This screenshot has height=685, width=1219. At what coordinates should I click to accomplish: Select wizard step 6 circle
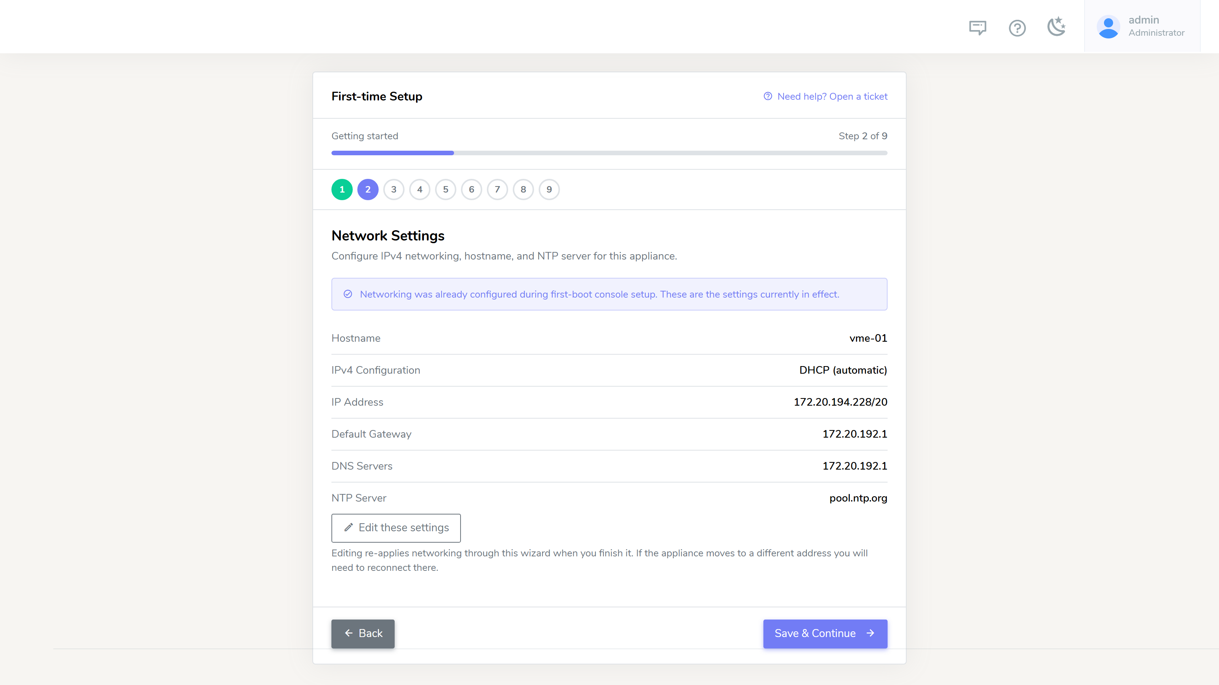[x=471, y=190]
